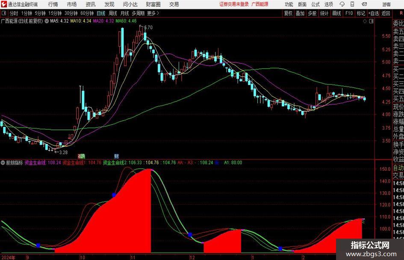Select the 日线 daily period tab
404x260 pixels.
coord(101,13)
